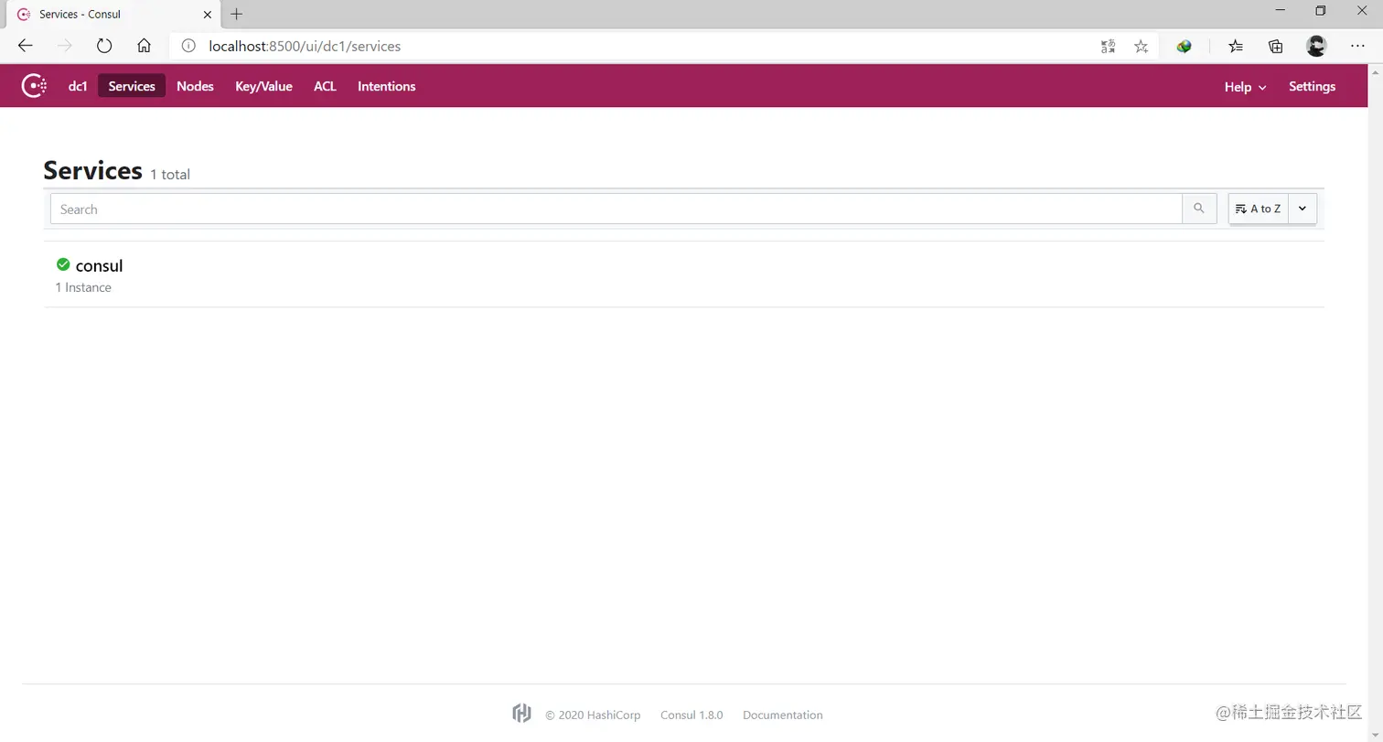Image resolution: width=1383 pixels, height=742 pixels.
Task: Click the 1 total services count
Action: pos(170,174)
